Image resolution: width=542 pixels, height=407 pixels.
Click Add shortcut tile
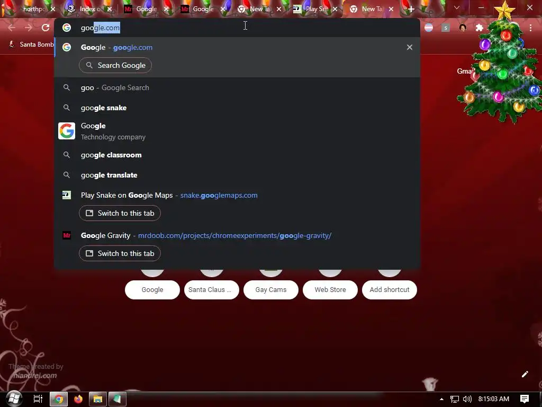tap(390, 290)
